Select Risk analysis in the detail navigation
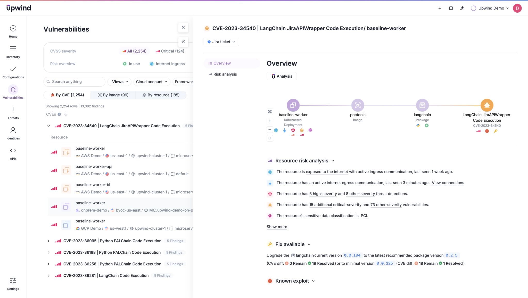This screenshot has width=528, height=298. 225,74
